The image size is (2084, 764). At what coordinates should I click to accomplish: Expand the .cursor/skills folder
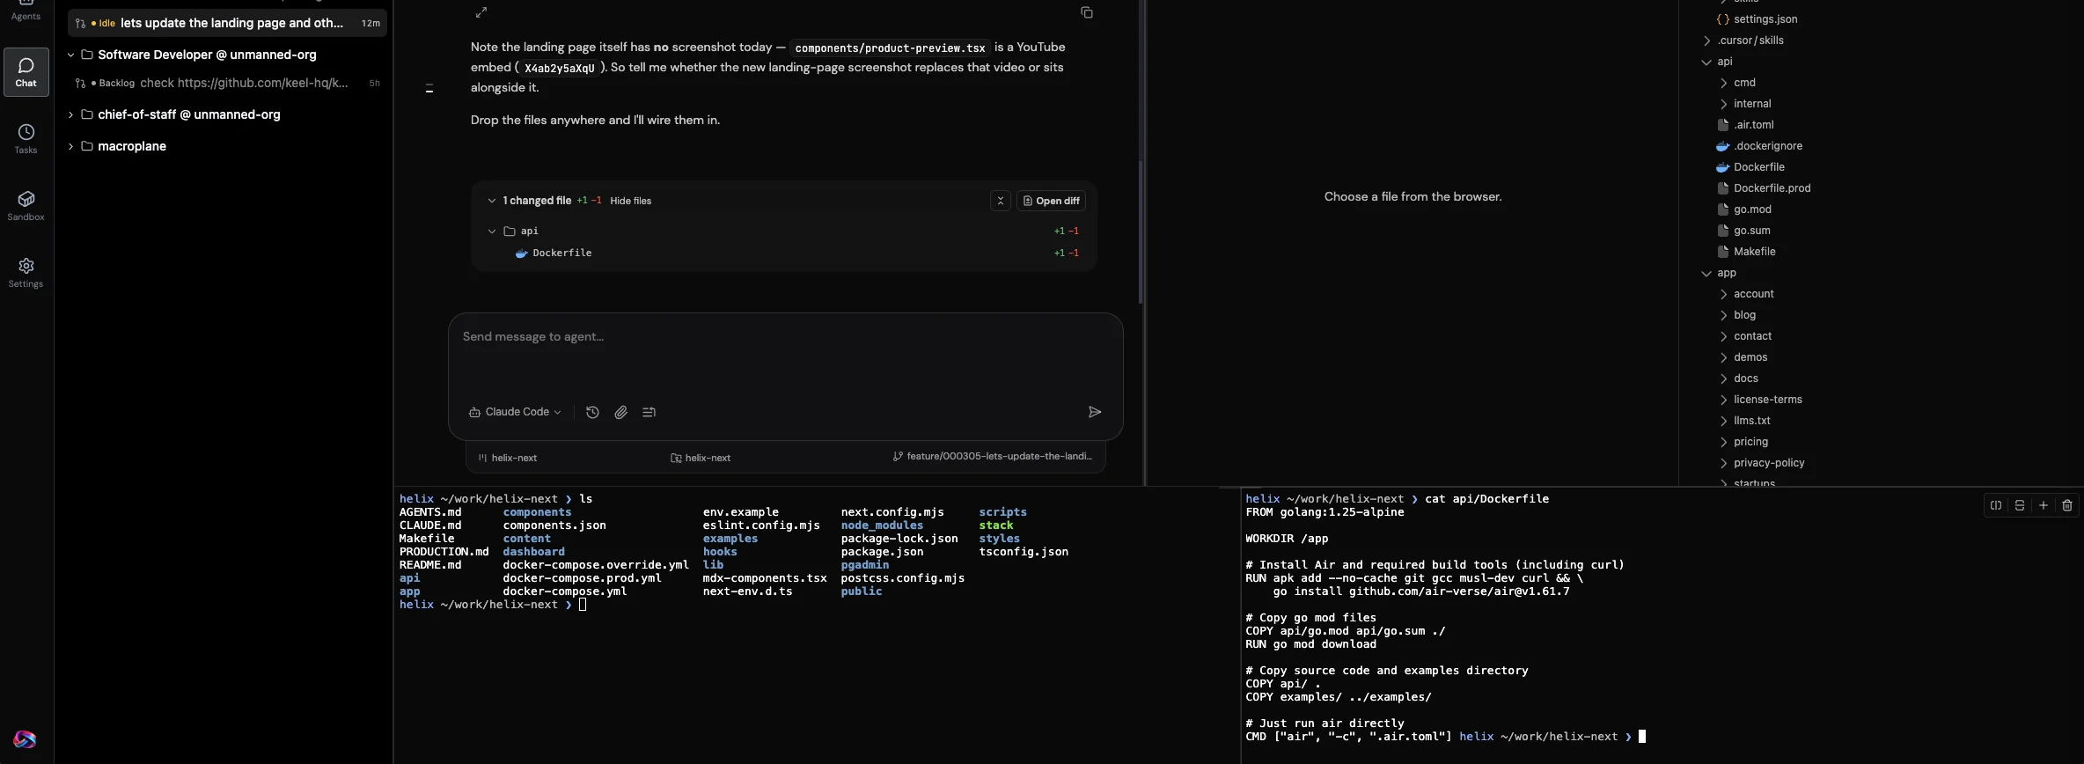pyautogui.click(x=1707, y=40)
